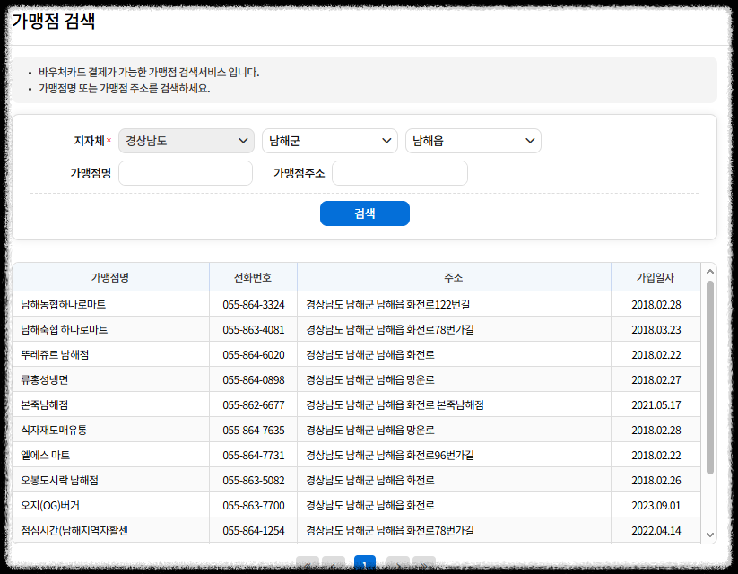
Task: Click the results table scrollbar thumb
Action: (x=710, y=378)
